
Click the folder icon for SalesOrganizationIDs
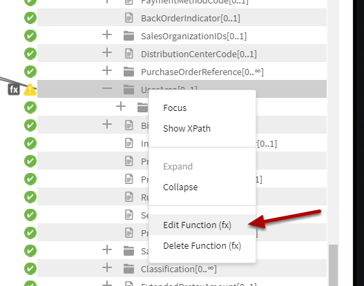point(129,36)
